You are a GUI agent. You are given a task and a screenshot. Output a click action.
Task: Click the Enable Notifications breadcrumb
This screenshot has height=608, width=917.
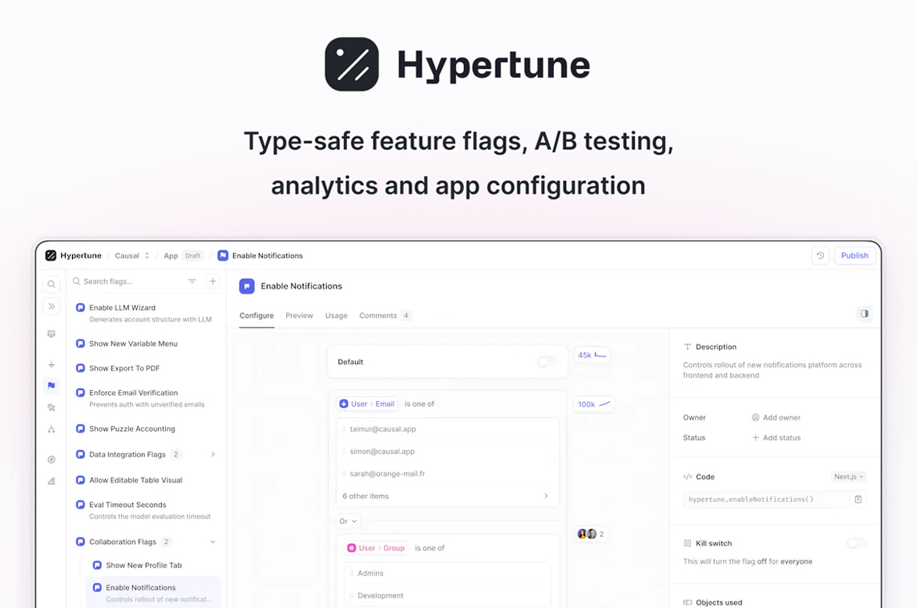[267, 256]
